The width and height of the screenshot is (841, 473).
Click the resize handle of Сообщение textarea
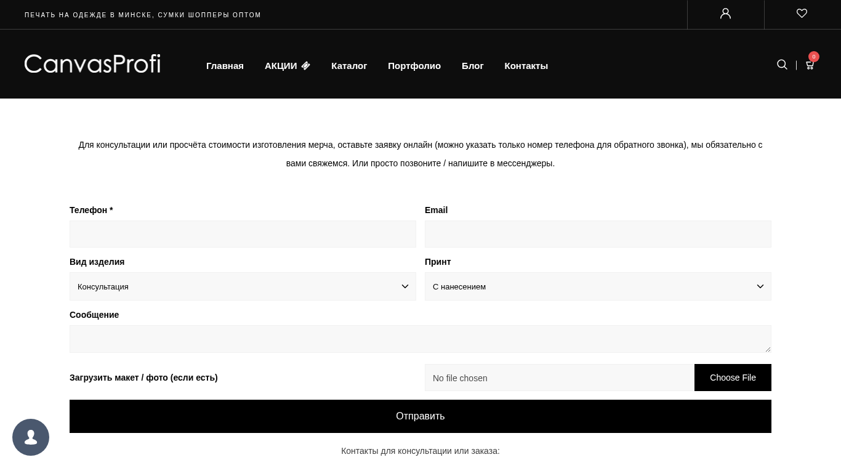(x=768, y=349)
